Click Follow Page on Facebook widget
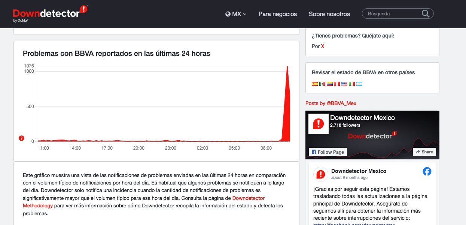Image resolution: width=466 pixels, height=225 pixels. (328, 152)
